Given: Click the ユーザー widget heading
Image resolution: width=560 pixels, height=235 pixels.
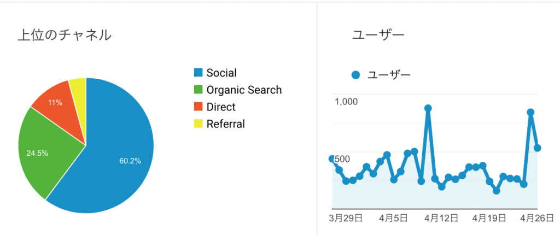Looking at the screenshot, I should pyautogui.click(x=378, y=36).
